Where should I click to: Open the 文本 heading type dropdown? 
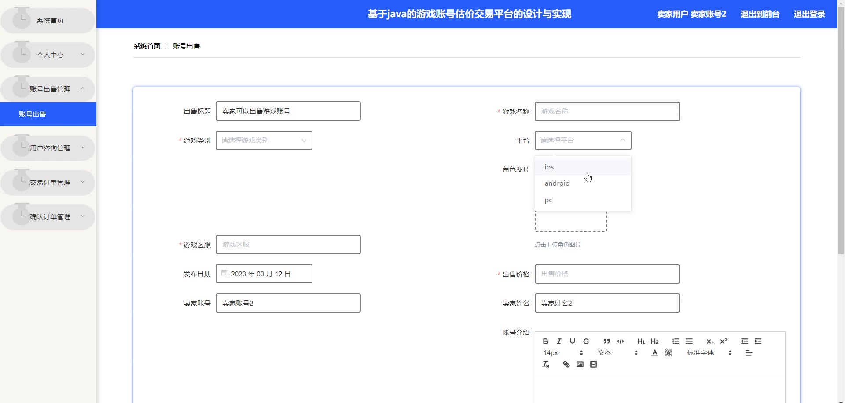(x=617, y=353)
